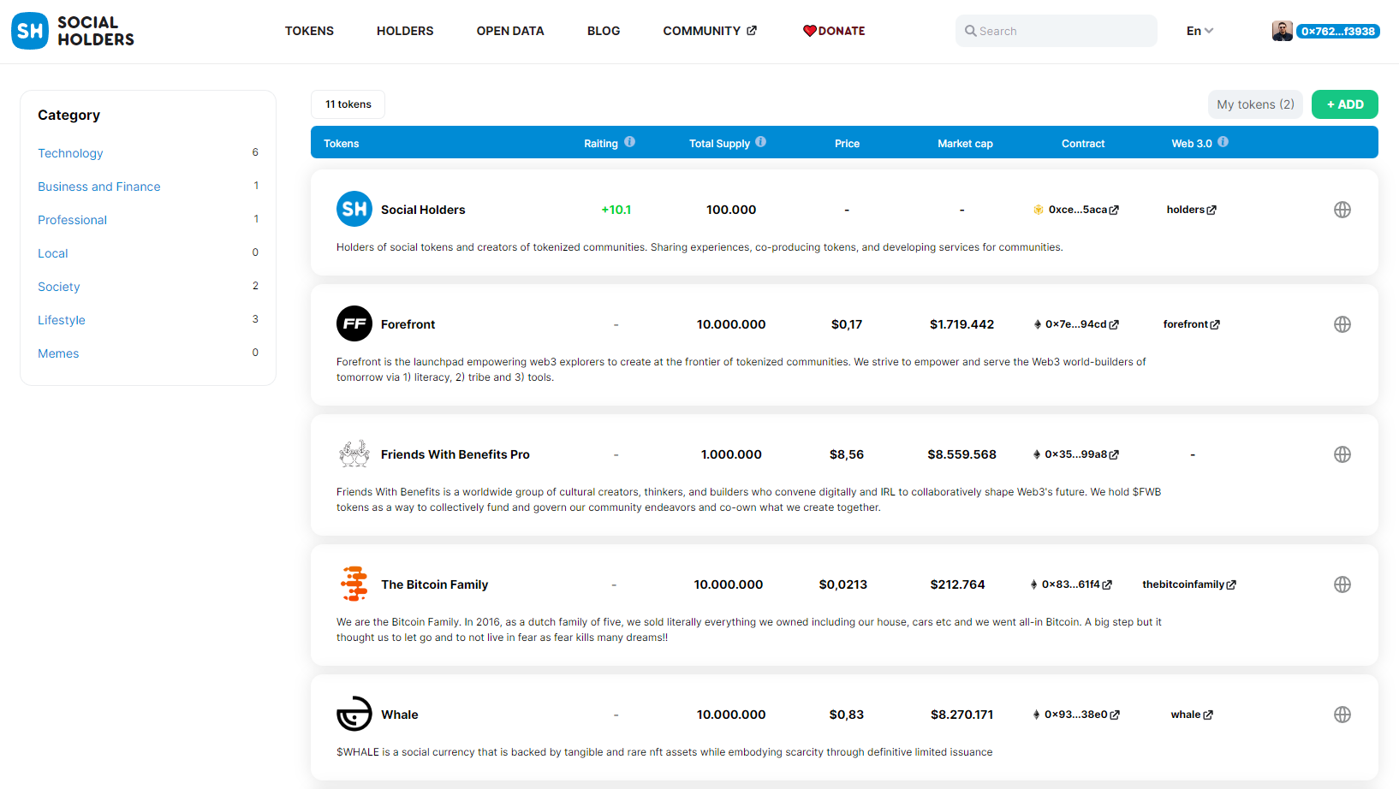
Task: Sort by the Price column header
Action: coord(847,144)
